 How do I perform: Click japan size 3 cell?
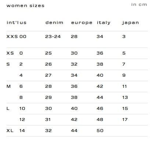[124, 37]
